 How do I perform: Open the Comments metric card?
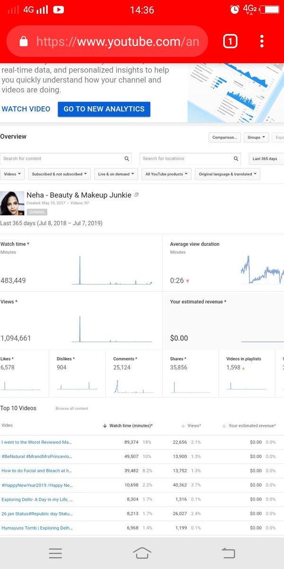pos(133,373)
